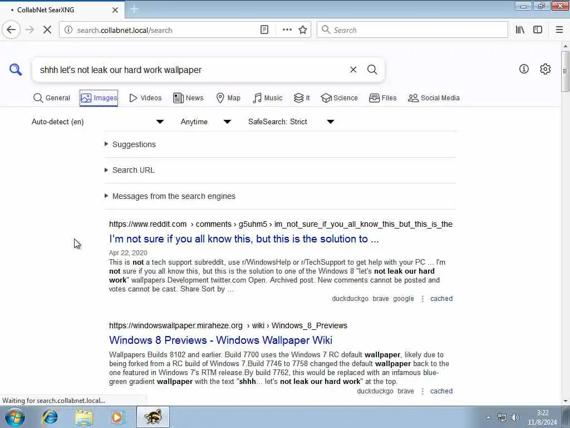
Task: Open Firefox hamburger menu
Action: click(559, 30)
